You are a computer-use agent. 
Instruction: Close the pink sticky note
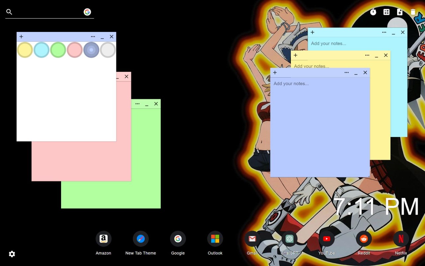point(127,76)
